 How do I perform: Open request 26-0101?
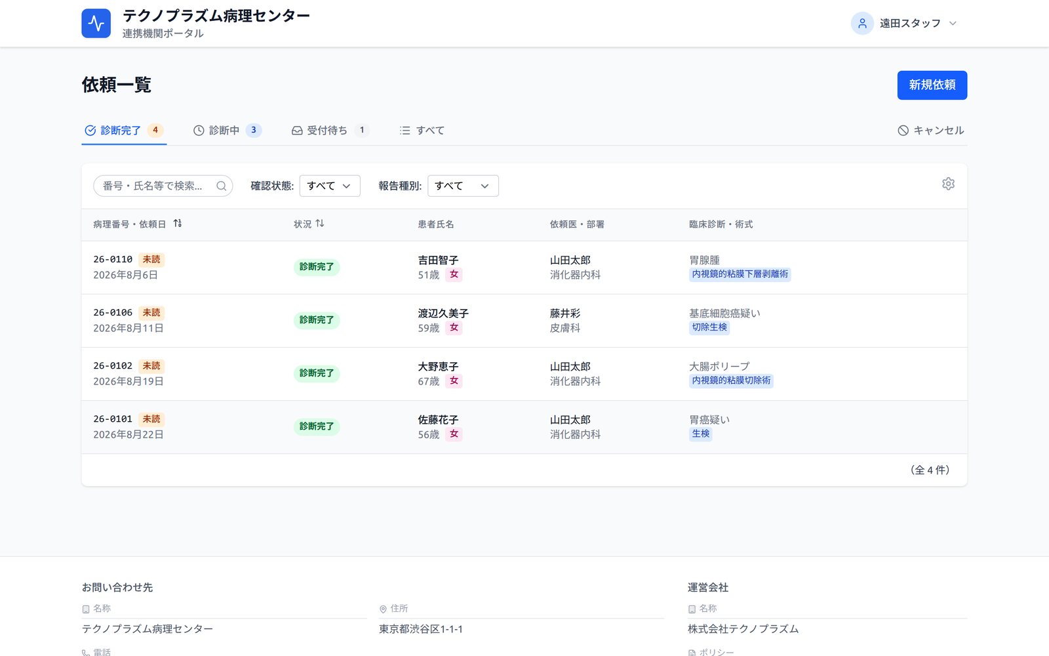tap(524, 427)
